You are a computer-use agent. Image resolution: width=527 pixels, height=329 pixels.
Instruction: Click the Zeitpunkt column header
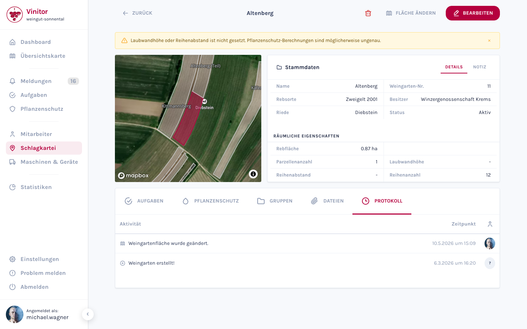click(464, 224)
